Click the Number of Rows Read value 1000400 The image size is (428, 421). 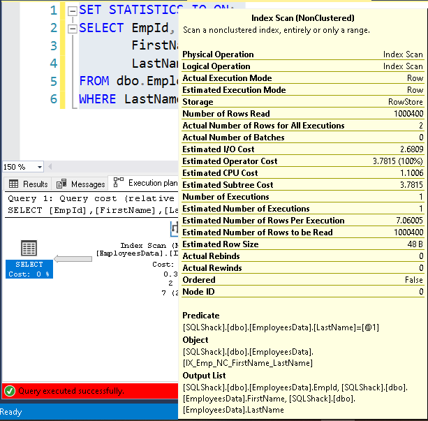(408, 114)
